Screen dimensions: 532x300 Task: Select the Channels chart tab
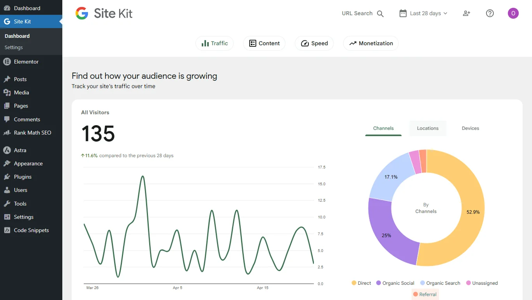click(383, 128)
